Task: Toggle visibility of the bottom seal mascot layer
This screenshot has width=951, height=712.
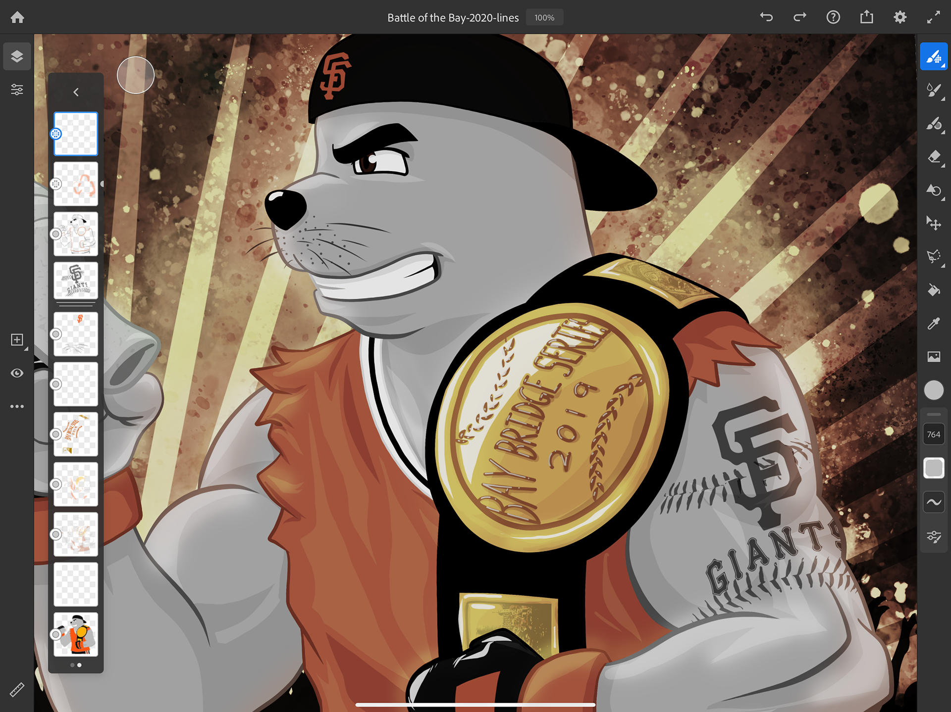Action: click(56, 634)
